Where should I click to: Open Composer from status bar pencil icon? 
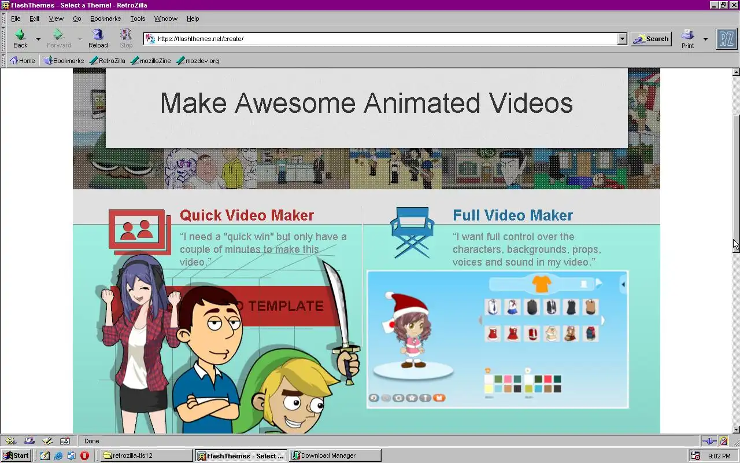click(x=47, y=441)
